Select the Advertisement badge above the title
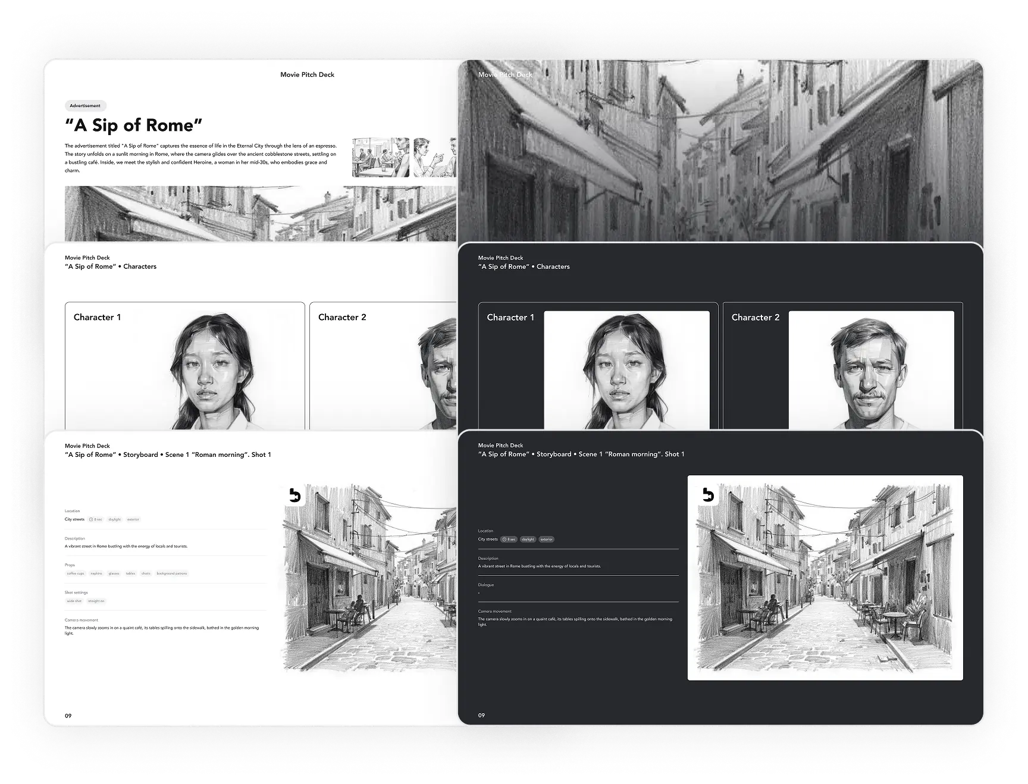1028x784 pixels. coord(85,106)
